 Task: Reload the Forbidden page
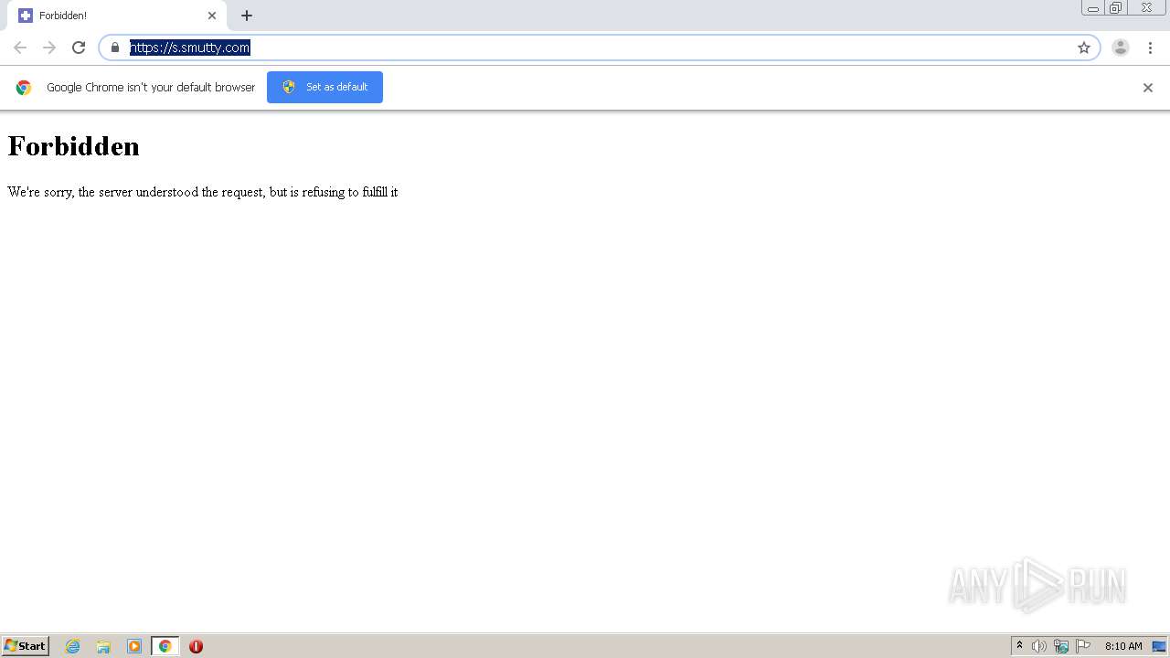79,48
